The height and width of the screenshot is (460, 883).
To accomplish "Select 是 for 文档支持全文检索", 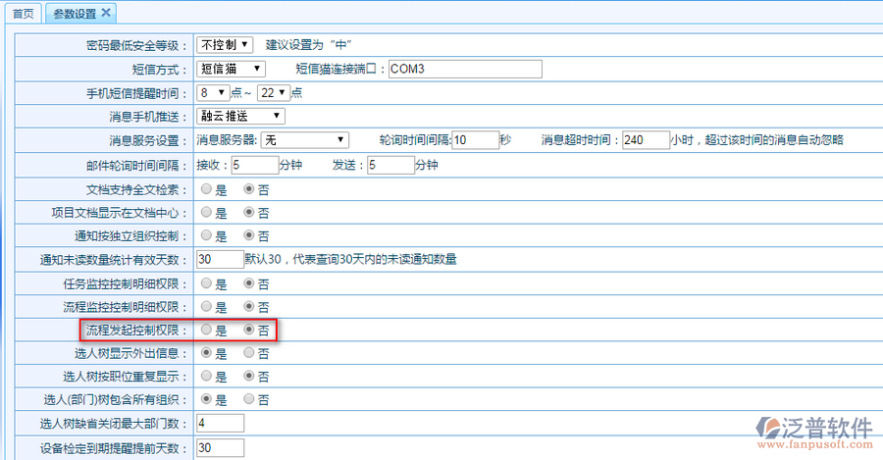I will tap(207, 188).
